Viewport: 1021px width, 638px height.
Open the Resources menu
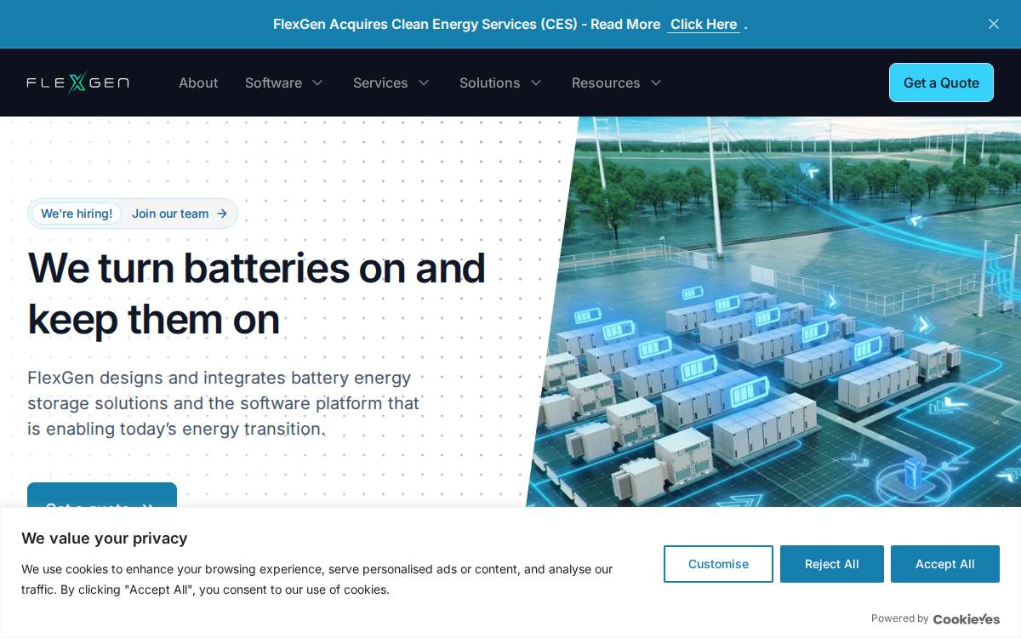[606, 83]
